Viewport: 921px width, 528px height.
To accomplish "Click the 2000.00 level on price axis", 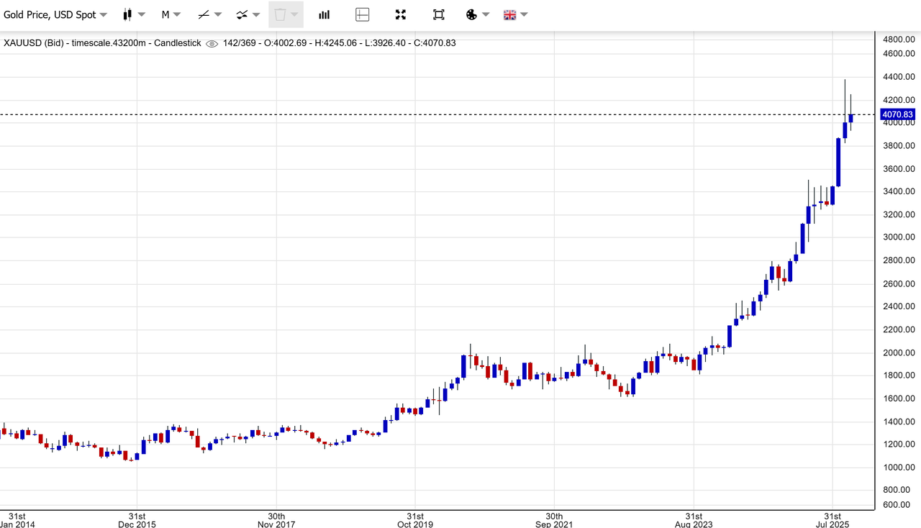I will click(899, 352).
